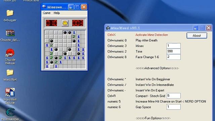Click Instant Win On Intermeditate text

[x=155, y=85]
